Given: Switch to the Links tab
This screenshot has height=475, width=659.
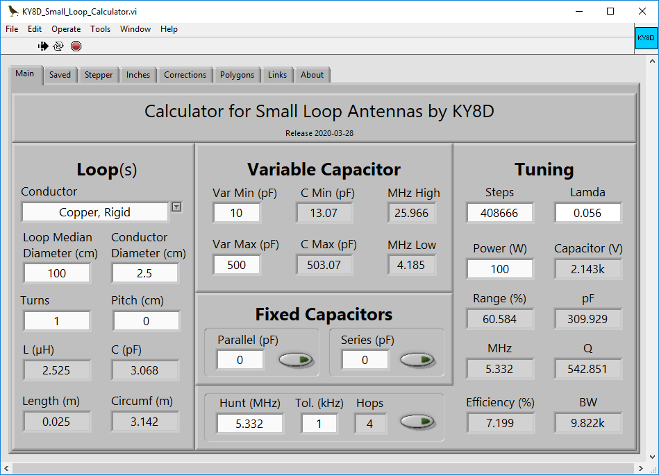Looking at the screenshot, I should coord(277,75).
